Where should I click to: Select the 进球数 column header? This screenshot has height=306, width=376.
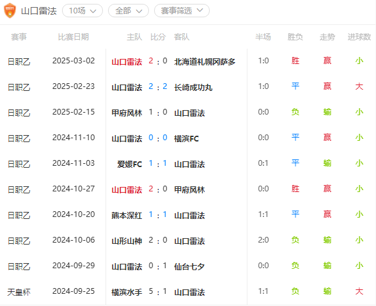(359, 37)
